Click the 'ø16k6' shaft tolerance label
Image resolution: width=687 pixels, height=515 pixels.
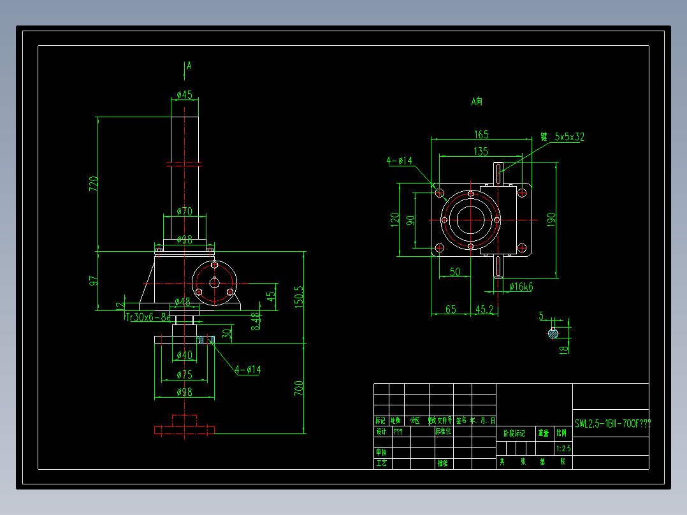(x=521, y=287)
